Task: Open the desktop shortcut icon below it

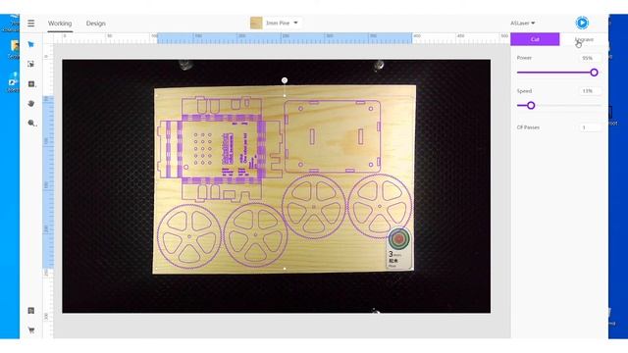Action: pyautogui.click(x=13, y=82)
